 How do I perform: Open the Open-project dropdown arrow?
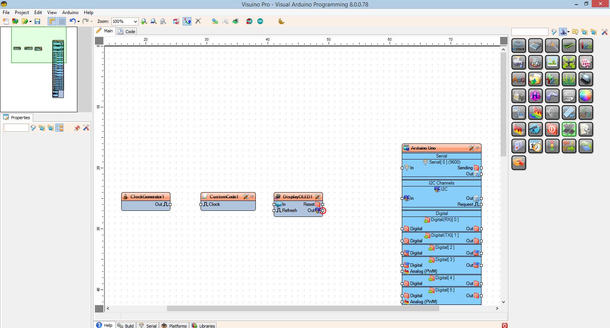(x=30, y=21)
